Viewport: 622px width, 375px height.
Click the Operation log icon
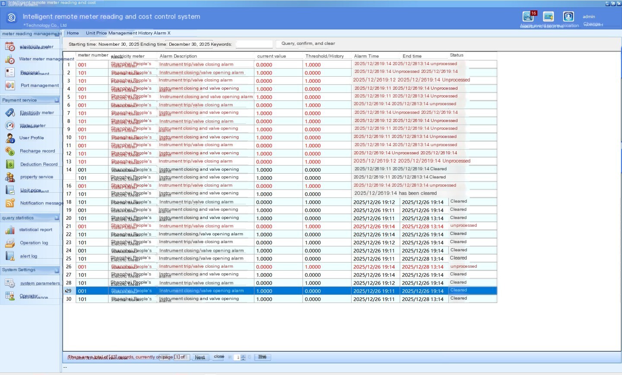(x=10, y=243)
